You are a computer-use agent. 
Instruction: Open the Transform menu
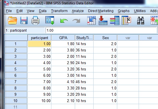click(59, 11)
